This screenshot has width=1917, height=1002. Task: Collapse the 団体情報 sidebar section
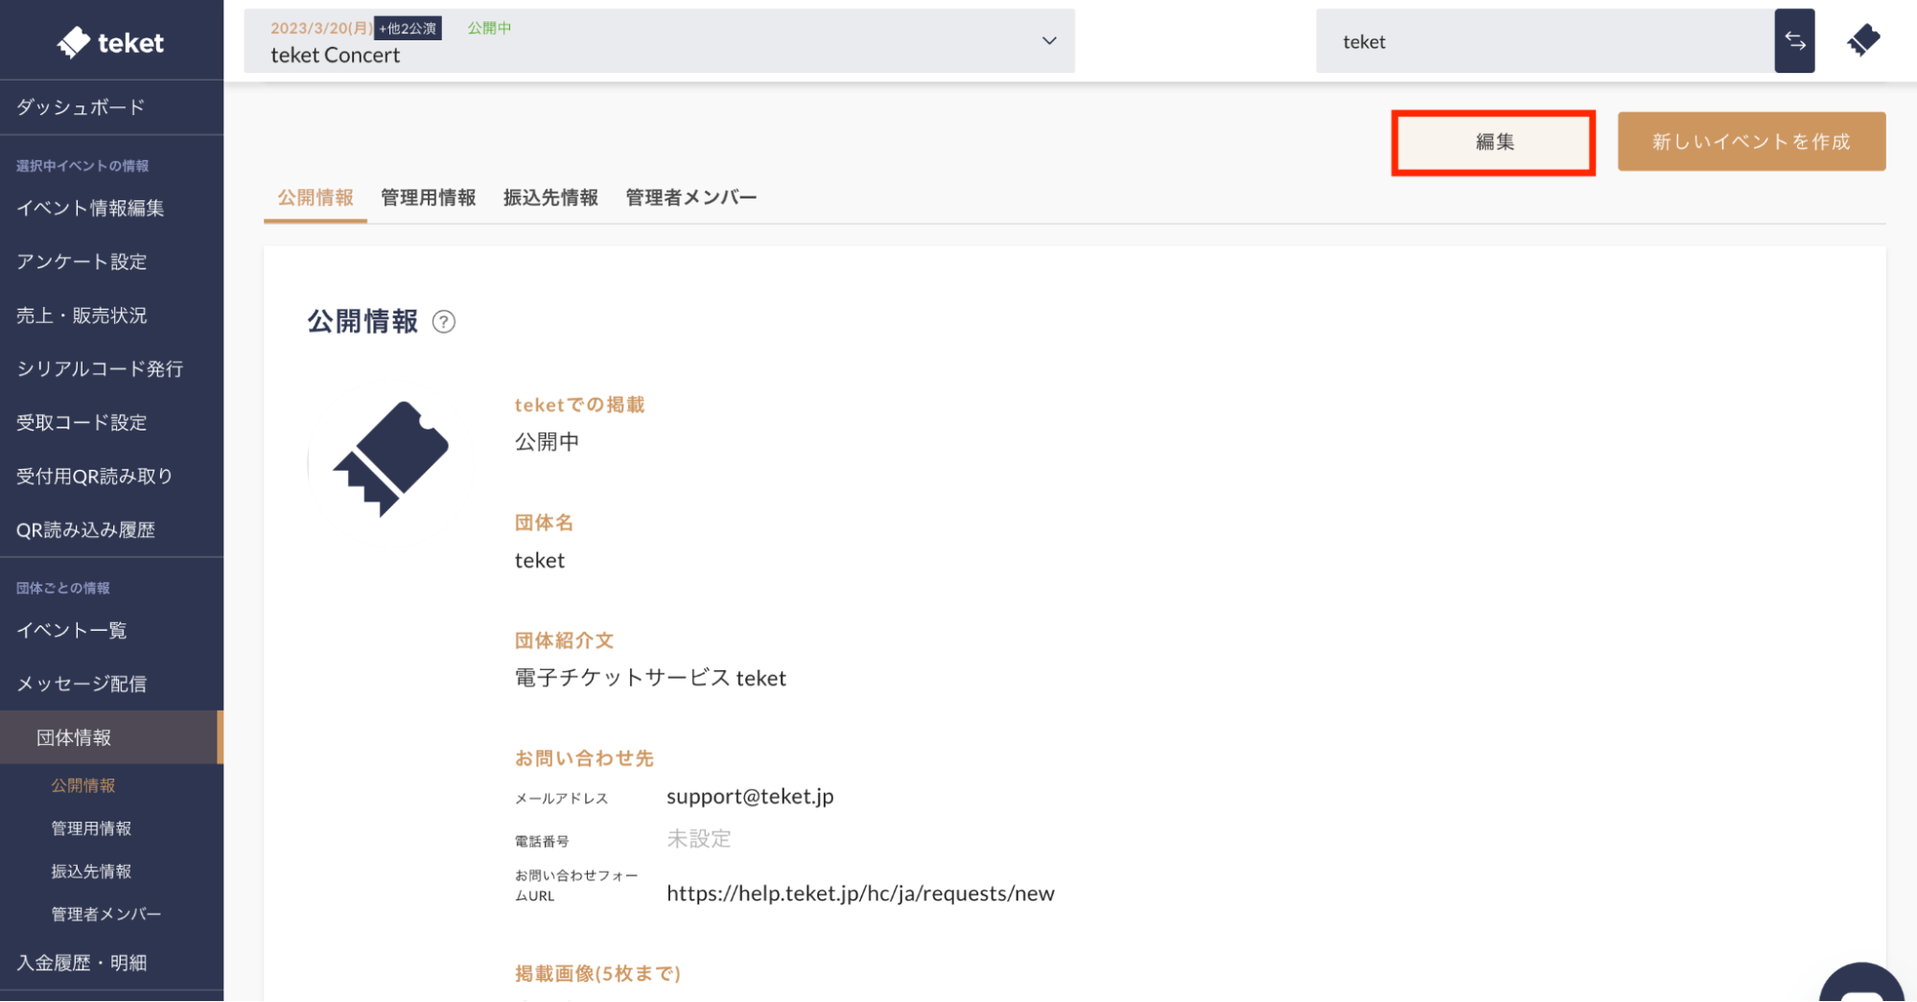(x=74, y=737)
